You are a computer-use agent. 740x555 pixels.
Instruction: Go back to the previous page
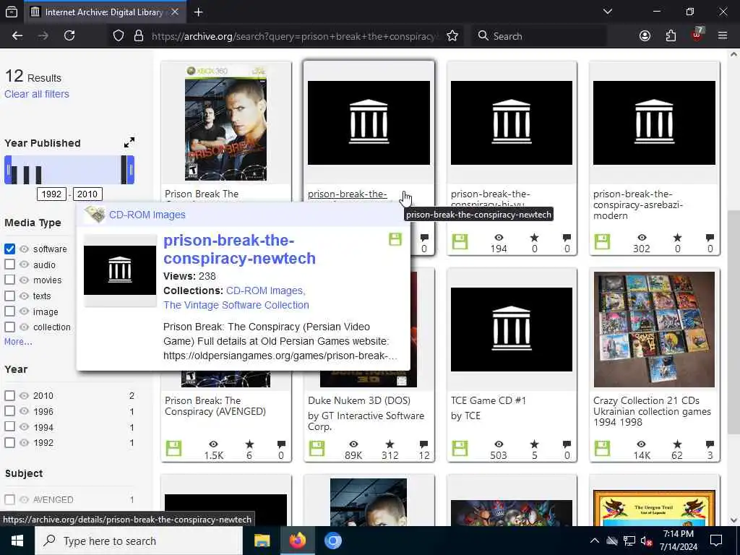(17, 36)
